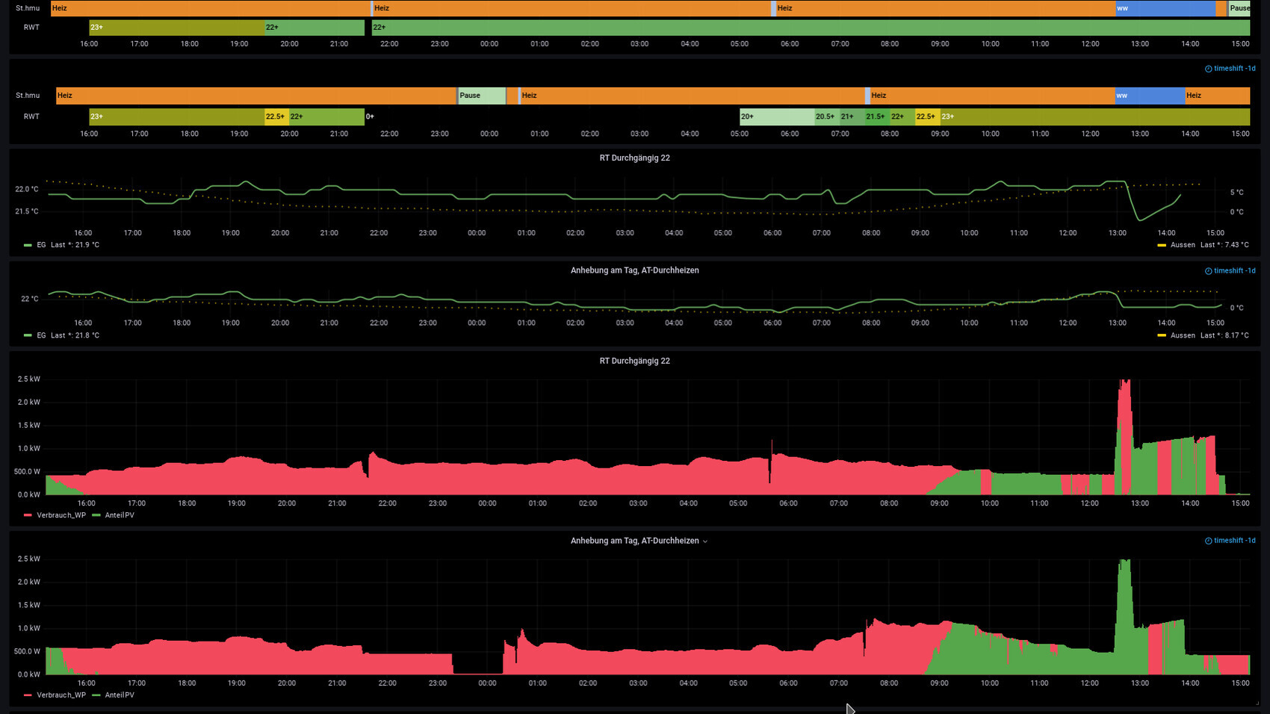The image size is (1270, 714).
Task: Click green AnteilPV series marker in bottom panel legend
Action: tap(96, 695)
